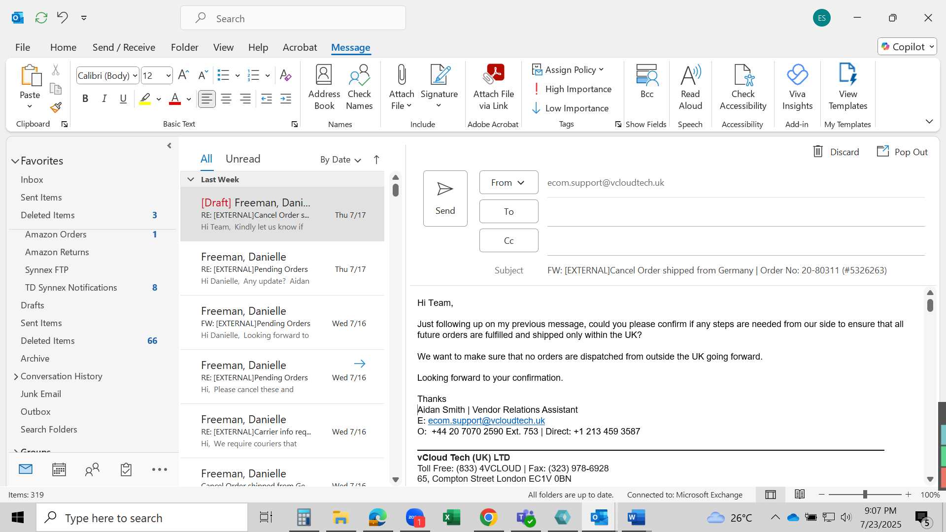
Task: Collapse the Favorites folder group
Action: click(15, 161)
